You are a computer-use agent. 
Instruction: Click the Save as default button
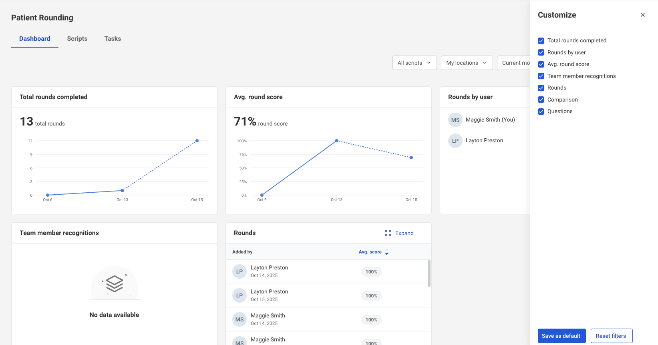(x=561, y=336)
